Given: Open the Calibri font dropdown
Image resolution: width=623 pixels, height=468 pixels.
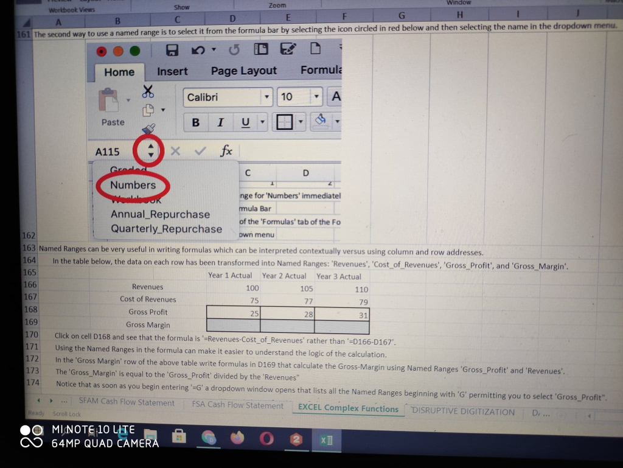Looking at the screenshot, I should 268,97.
